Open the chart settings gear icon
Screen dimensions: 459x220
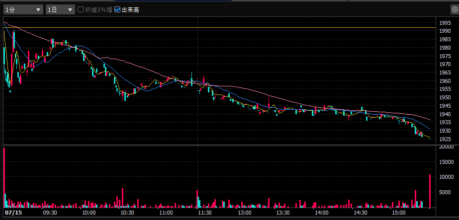pos(455,9)
